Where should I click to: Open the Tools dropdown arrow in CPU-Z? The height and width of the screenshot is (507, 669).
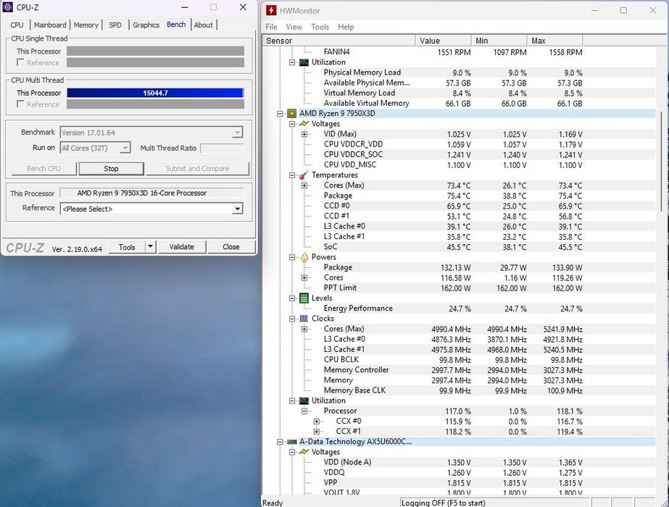[151, 246]
